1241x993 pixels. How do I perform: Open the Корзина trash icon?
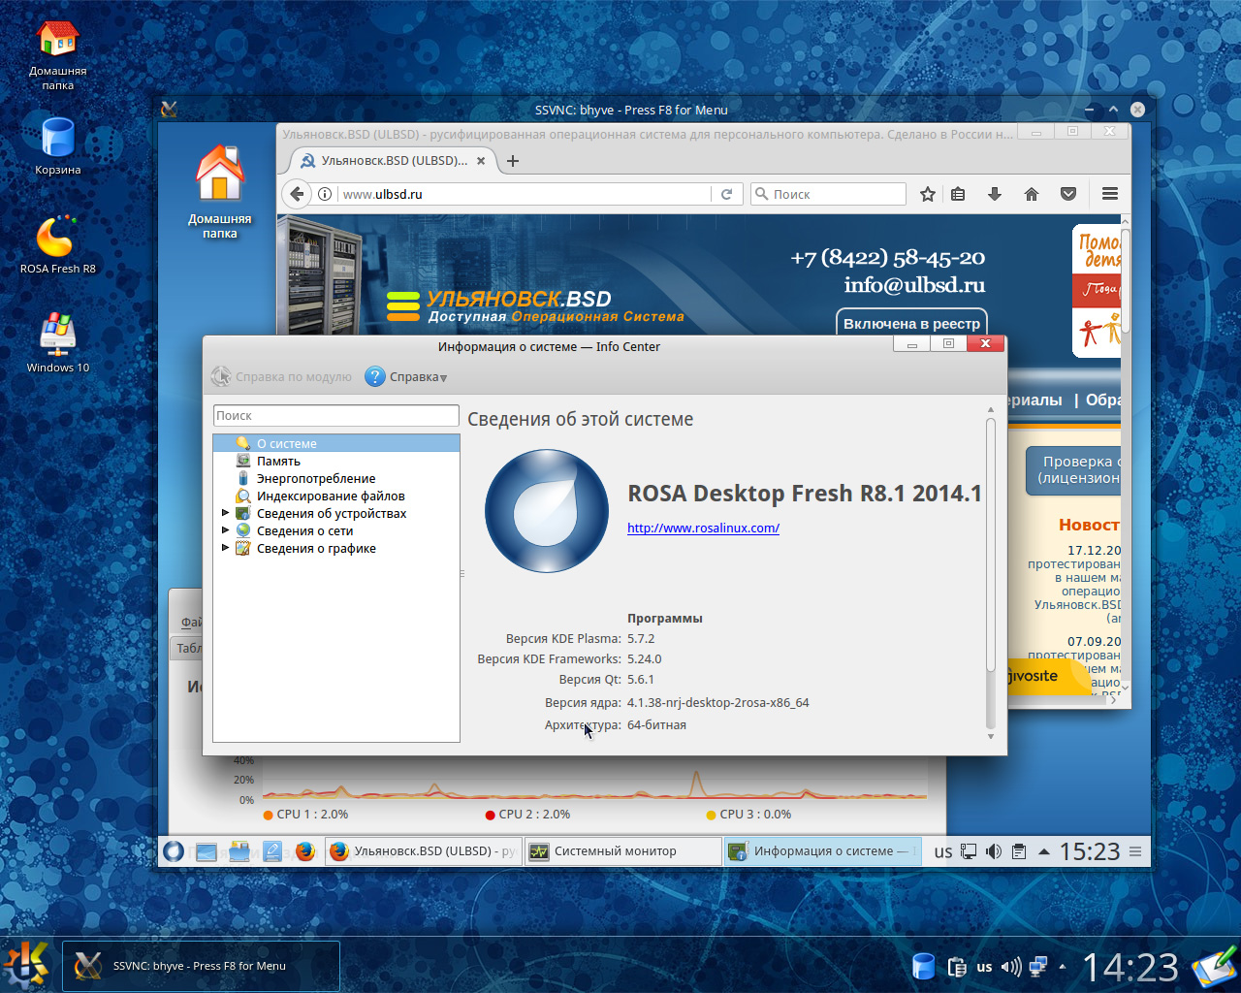pos(57,146)
